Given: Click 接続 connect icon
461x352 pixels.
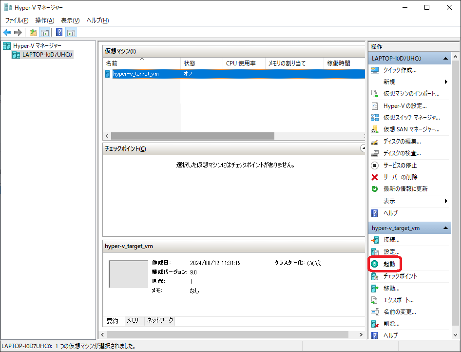Looking at the screenshot, I should click(x=375, y=240).
